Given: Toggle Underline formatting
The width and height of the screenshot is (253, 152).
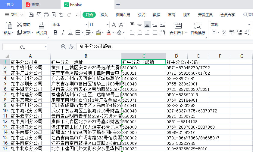Looking at the screenshot, I should 70,32.
